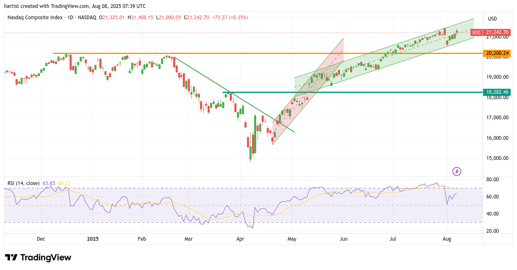
Task: Click the May label on time axis
Action: [x=292, y=239]
